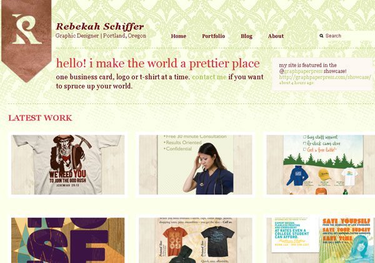Click the Latest Work heading
Screen dimensions: 375x263
(40, 118)
